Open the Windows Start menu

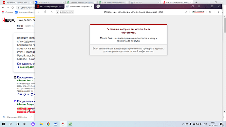(x=4, y=124)
